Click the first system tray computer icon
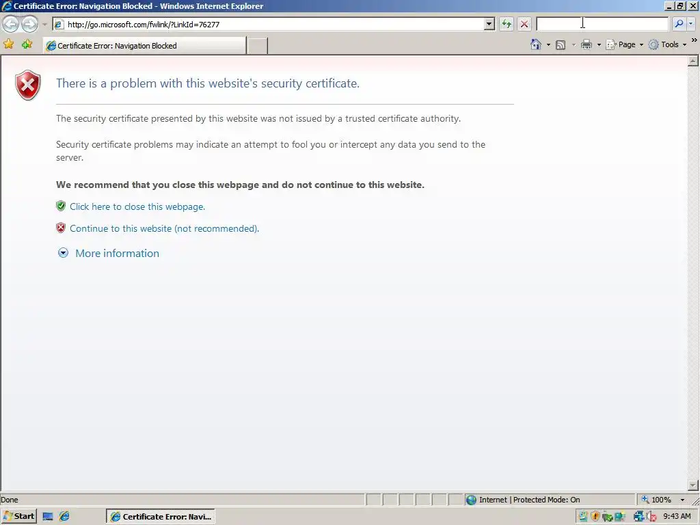This screenshot has width=700, height=525. 582,517
